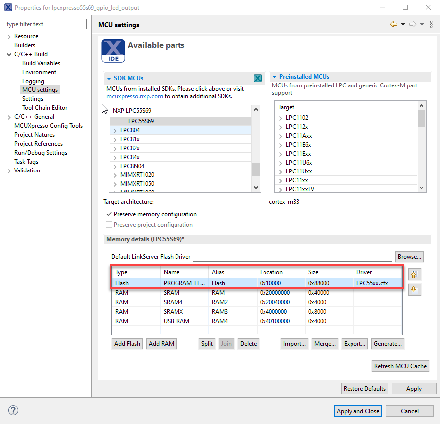
Task: Open the three-dot overflow menu
Action: click(431, 24)
